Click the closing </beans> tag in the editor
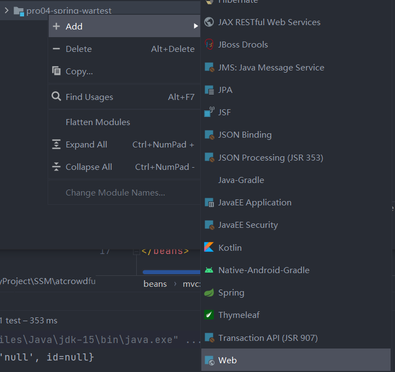Image resolution: width=395 pixels, height=372 pixels. (x=165, y=251)
